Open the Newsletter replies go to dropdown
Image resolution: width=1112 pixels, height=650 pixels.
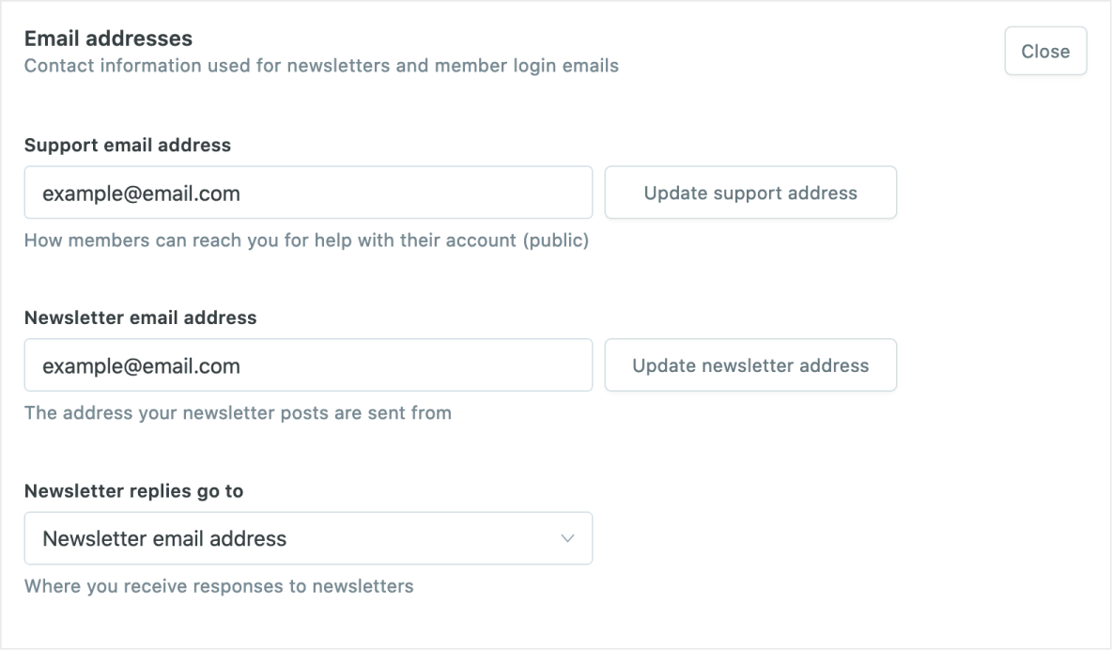pyautogui.click(x=308, y=538)
